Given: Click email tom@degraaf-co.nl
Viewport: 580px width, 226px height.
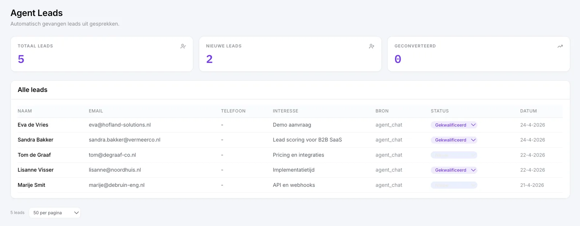Looking at the screenshot, I should click(x=112, y=155).
